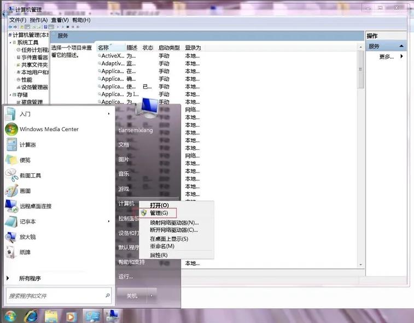Open 帮助和支持

tap(131, 262)
